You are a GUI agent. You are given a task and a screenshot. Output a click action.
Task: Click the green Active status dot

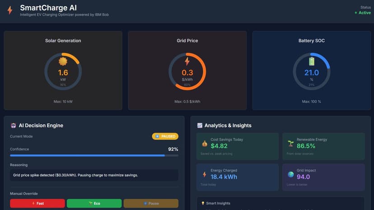[355, 13]
